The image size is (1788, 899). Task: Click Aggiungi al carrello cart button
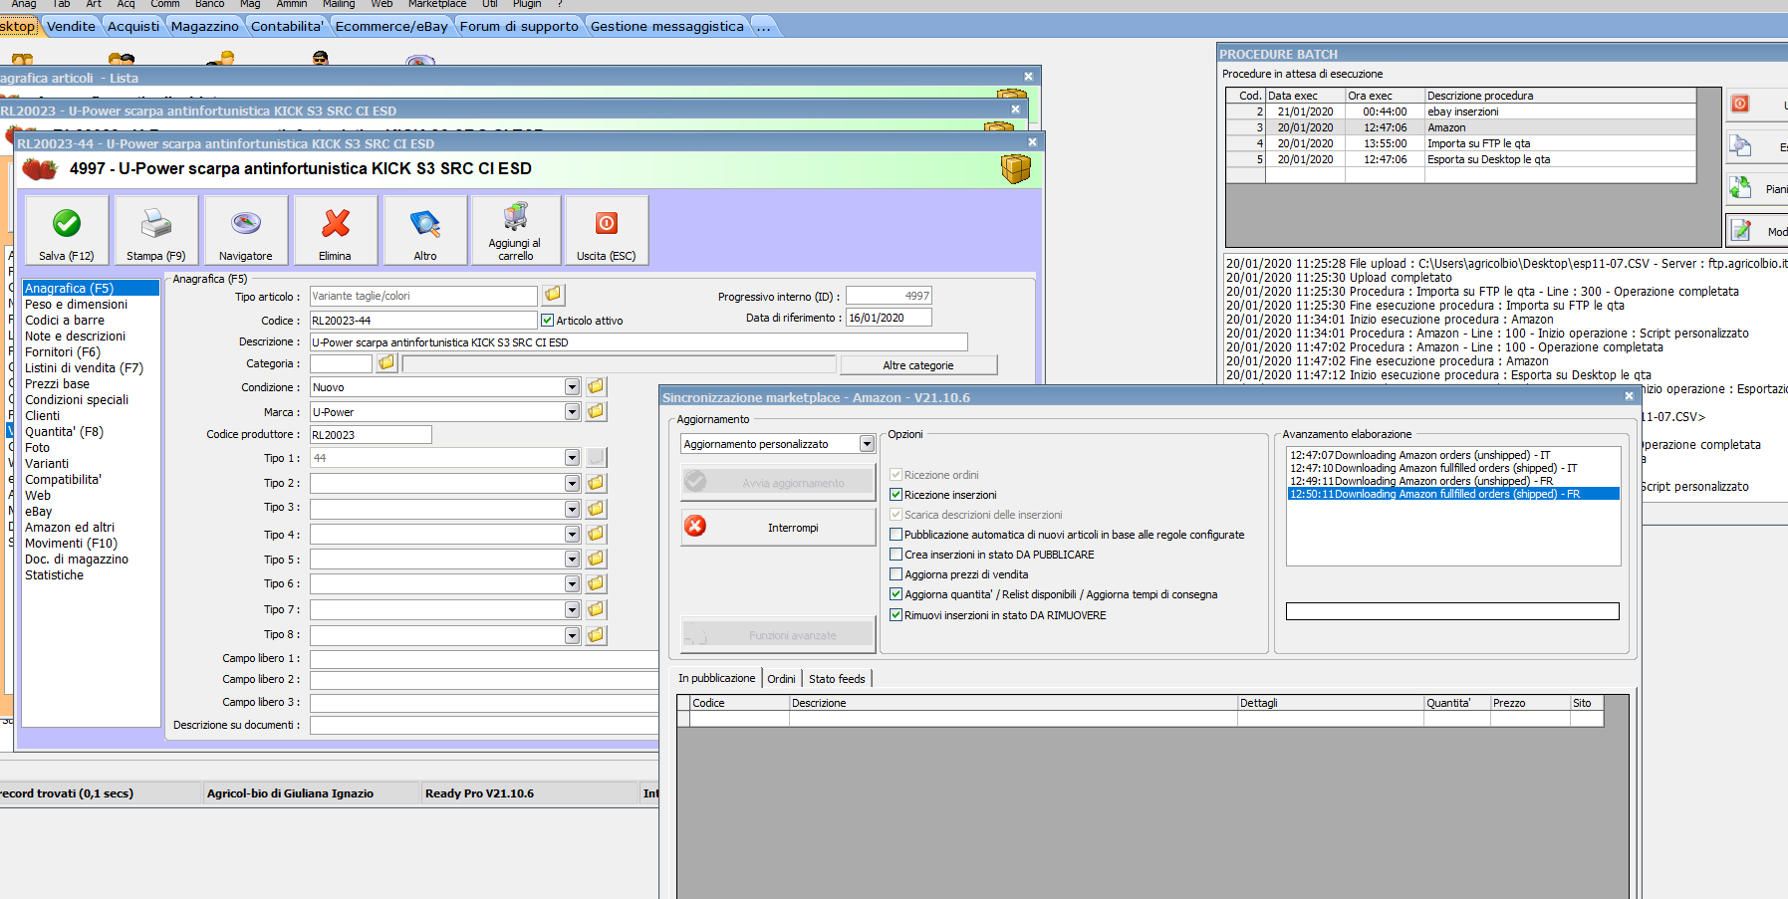(x=516, y=230)
